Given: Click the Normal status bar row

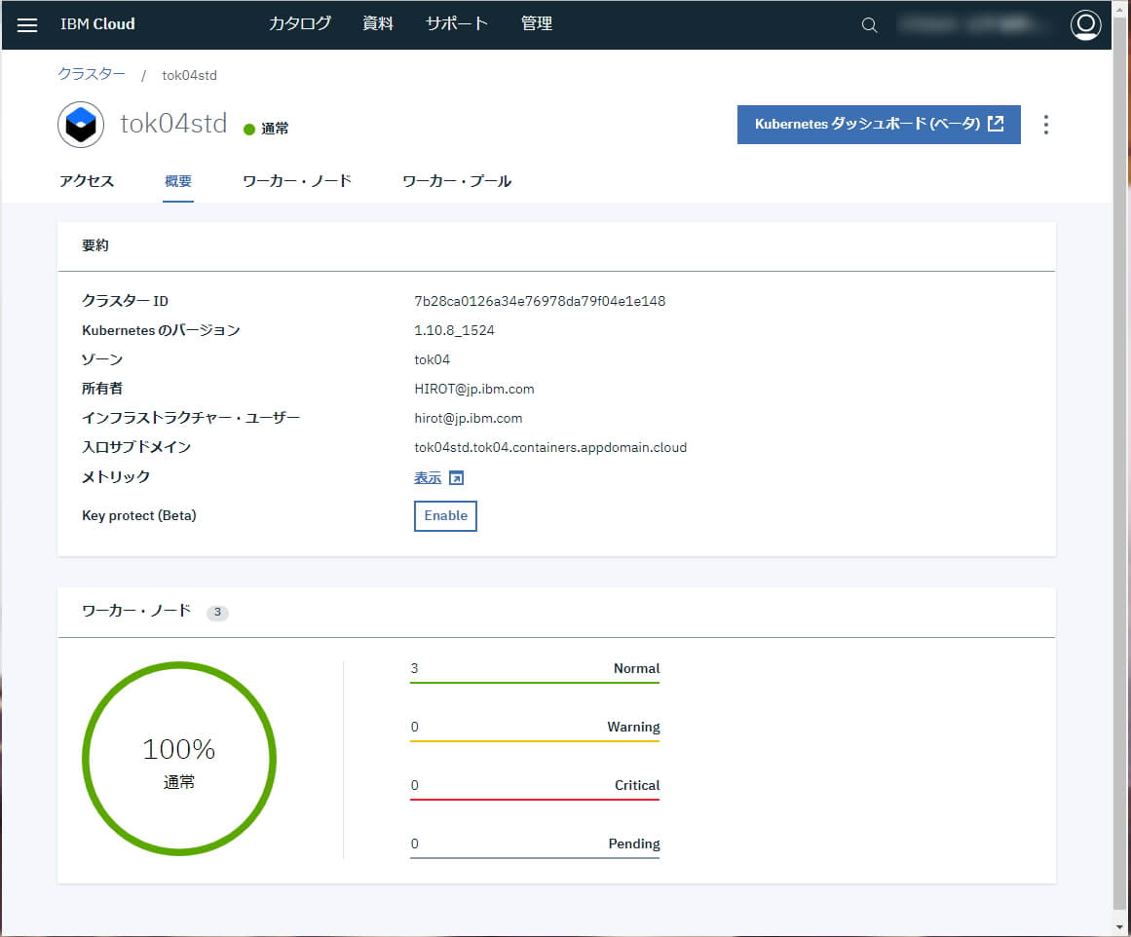Looking at the screenshot, I should (535, 671).
